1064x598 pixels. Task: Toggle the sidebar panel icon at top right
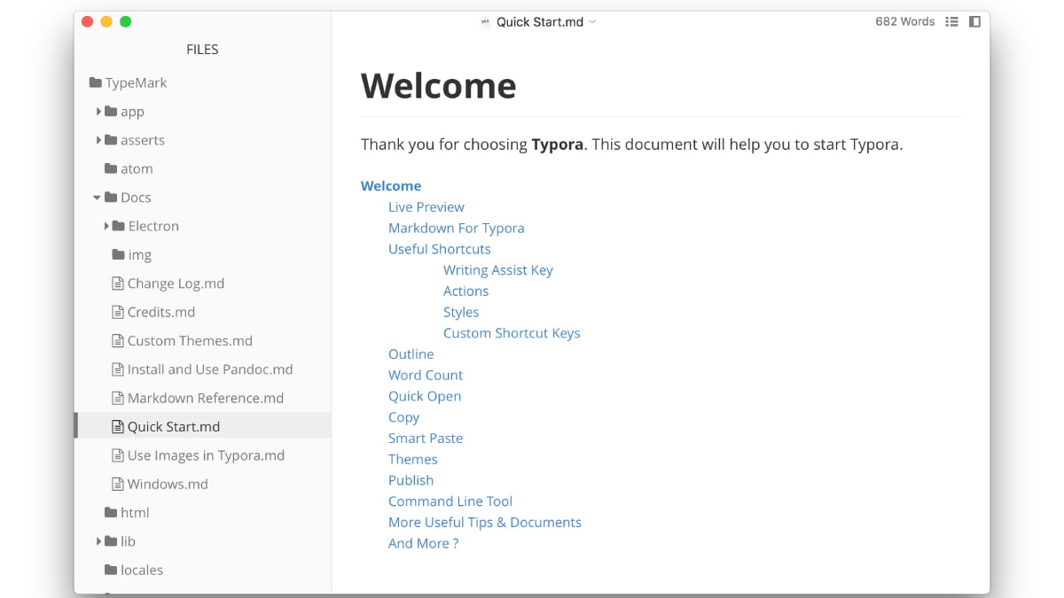[974, 22]
